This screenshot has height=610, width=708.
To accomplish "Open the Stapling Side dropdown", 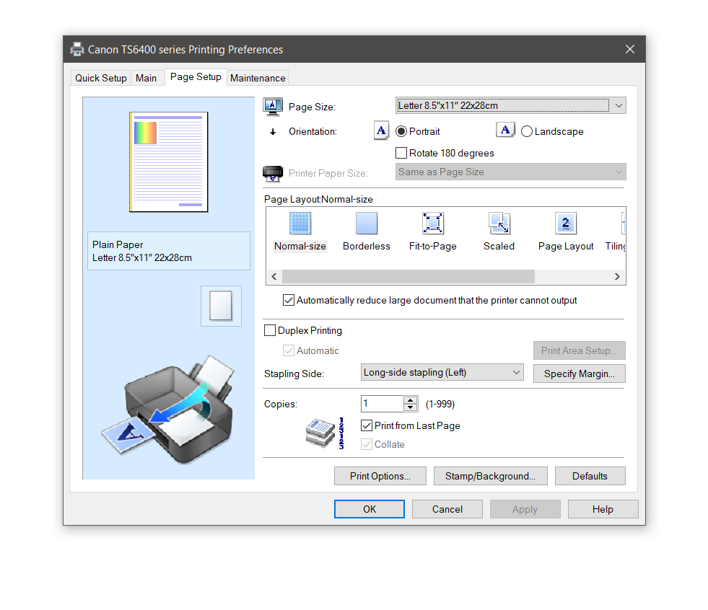I will coord(517,372).
